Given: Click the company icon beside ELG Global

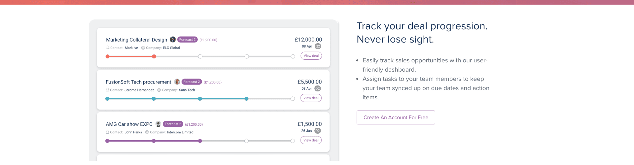Looking at the screenshot, I should [x=143, y=48].
